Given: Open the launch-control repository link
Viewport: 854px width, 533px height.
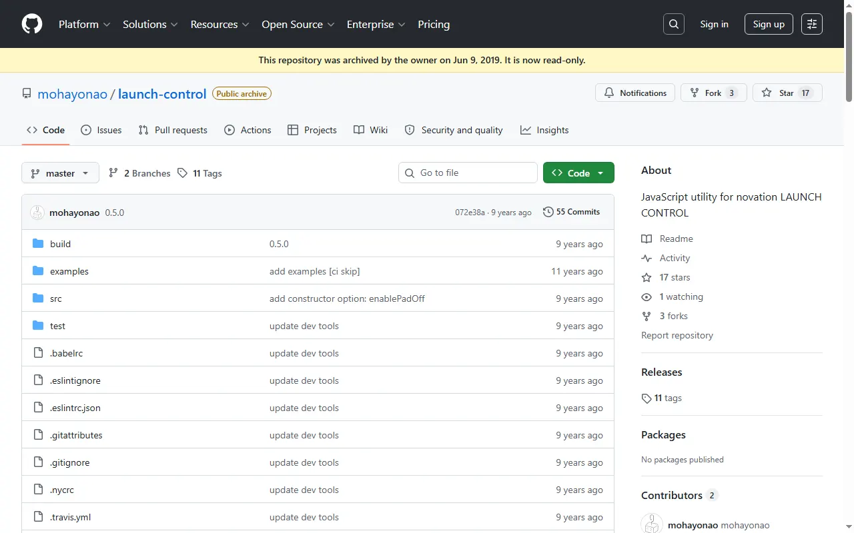Looking at the screenshot, I should coord(162,94).
